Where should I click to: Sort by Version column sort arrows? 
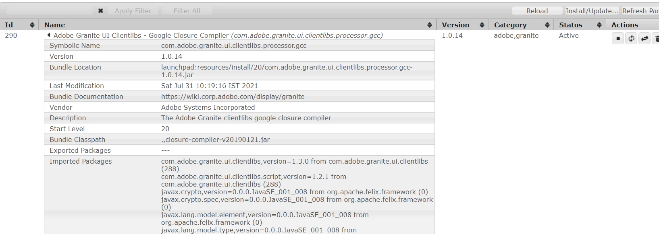[482, 25]
